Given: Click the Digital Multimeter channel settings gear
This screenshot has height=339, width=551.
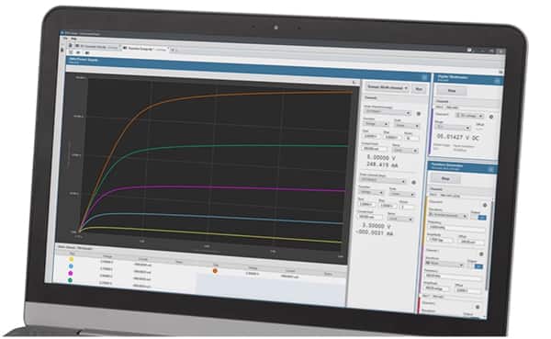Looking at the screenshot, I should point(491,117).
